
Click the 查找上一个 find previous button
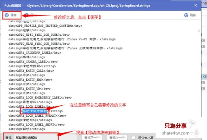point(117,138)
